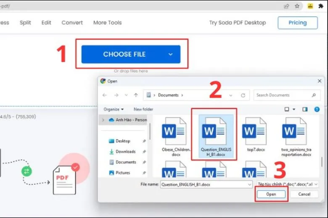Open the share icon in address bar
This screenshot has width=328, height=218.
tap(287, 6)
